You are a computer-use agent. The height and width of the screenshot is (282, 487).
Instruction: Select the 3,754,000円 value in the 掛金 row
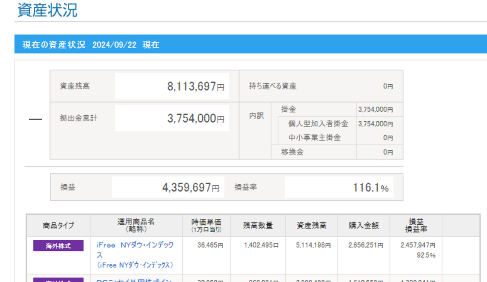376,110
